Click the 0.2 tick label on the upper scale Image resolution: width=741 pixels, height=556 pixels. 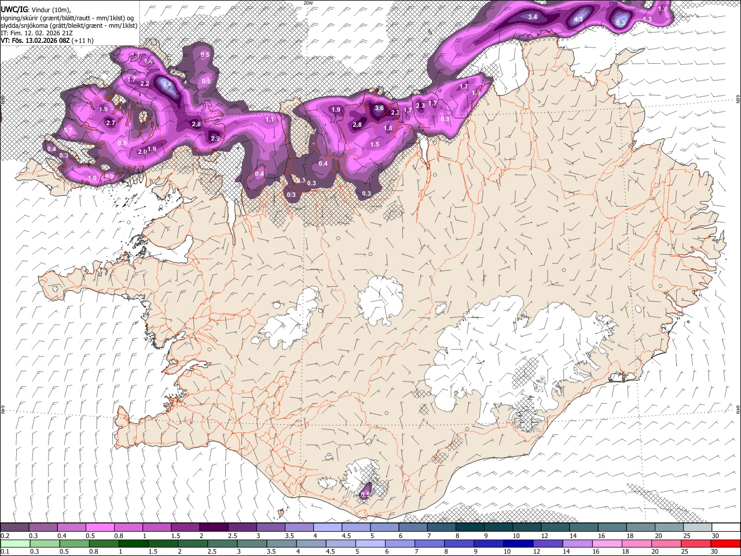click(x=5, y=535)
